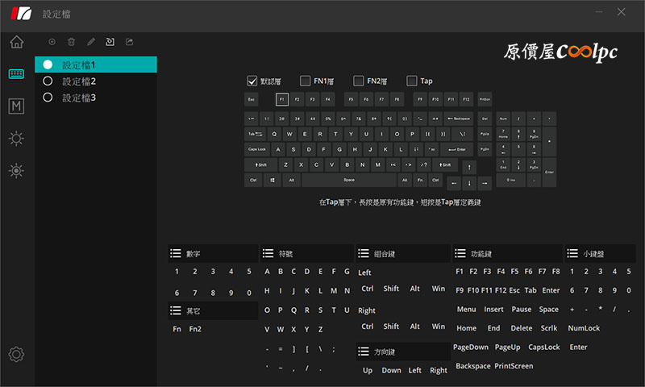Open the macro M icon in sidebar
The width and height of the screenshot is (645, 387).
[x=16, y=106]
